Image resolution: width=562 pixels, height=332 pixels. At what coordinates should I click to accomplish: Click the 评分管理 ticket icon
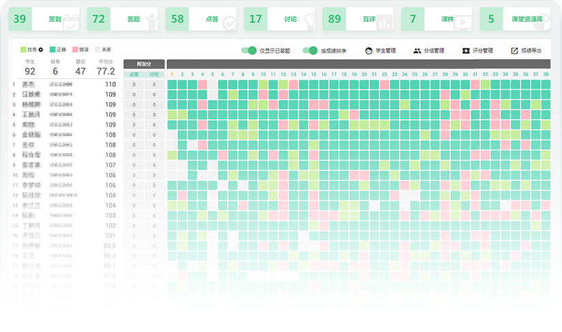[x=466, y=50]
